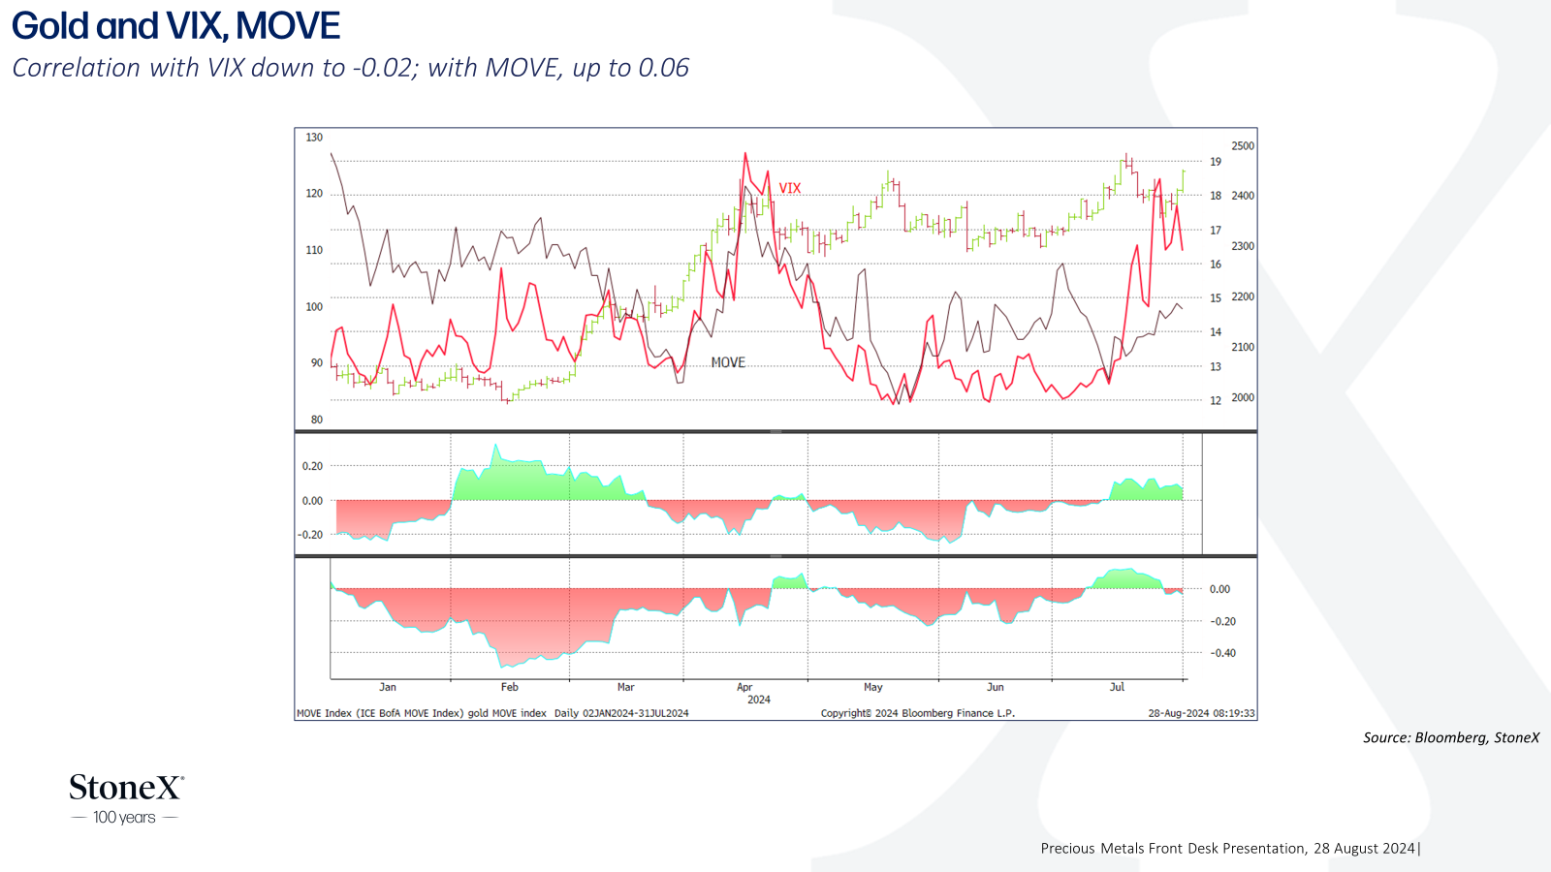Click the "12" VIX axis value
Viewport: 1551px width, 872px height.
pyautogui.click(x=1216, y=401)
